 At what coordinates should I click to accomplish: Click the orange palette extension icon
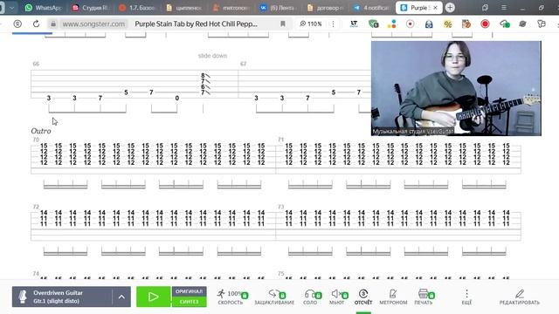(x=466, y=24)
